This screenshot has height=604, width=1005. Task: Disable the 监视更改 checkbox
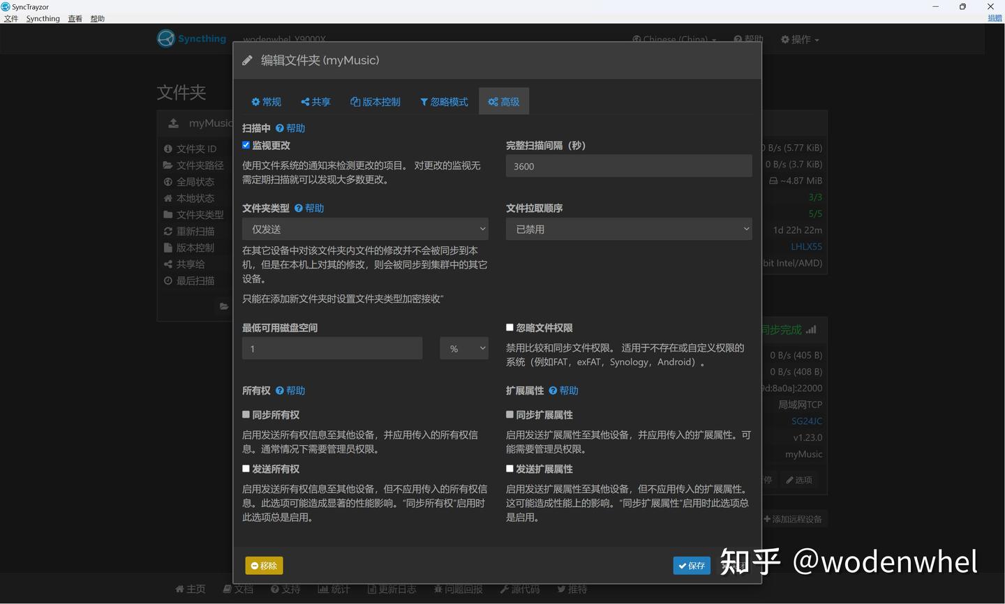246,144
